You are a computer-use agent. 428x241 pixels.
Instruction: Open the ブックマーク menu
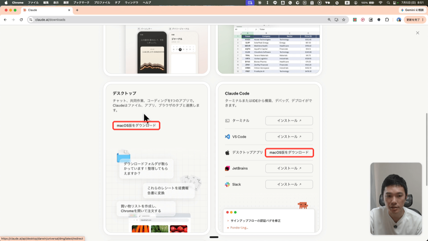[x=81, y=3]
